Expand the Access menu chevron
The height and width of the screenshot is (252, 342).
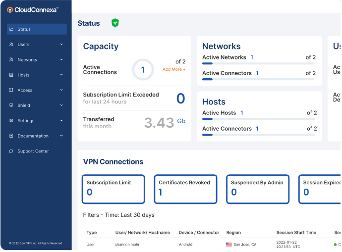tap(61, 90)
